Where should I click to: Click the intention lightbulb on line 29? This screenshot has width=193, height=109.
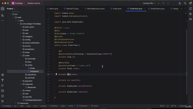(56, 74)
